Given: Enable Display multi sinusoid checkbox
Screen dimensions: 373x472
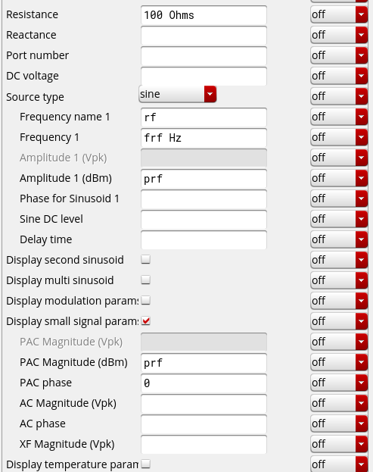Looking at the screenshot, I should click(146, 280).
